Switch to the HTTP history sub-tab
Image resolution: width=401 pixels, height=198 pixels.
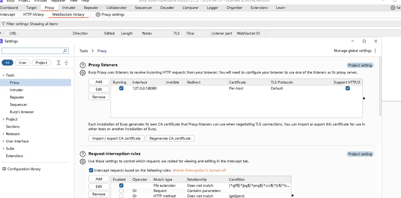point(33,14)
